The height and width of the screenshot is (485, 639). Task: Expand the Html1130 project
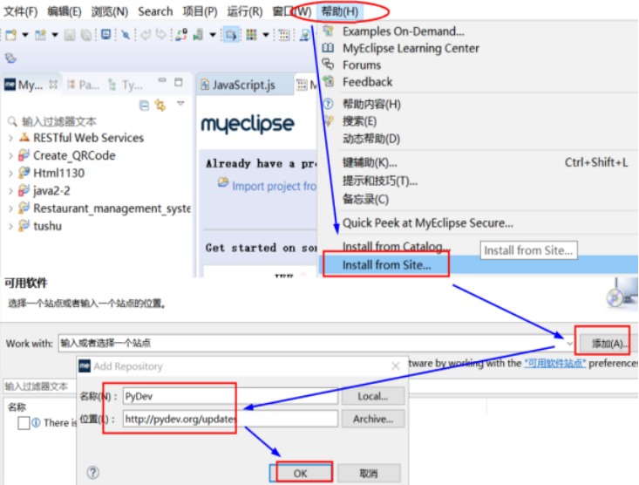(10, 174)
